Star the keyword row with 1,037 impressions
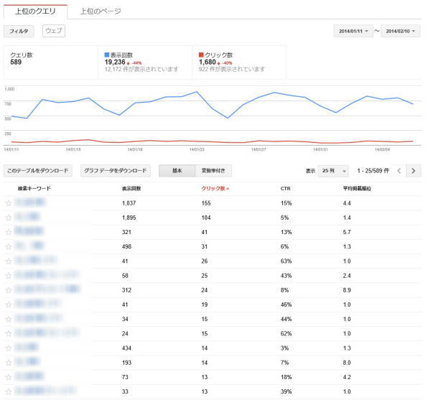The image size is (431, 400). click(x=9, y=204)
